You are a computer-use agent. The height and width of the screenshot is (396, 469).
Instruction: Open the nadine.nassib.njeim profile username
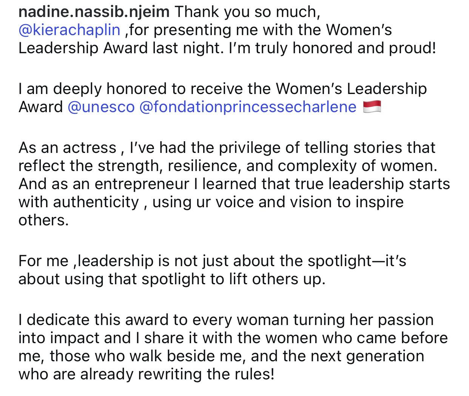pyautogui.click(x=94, y=12)
